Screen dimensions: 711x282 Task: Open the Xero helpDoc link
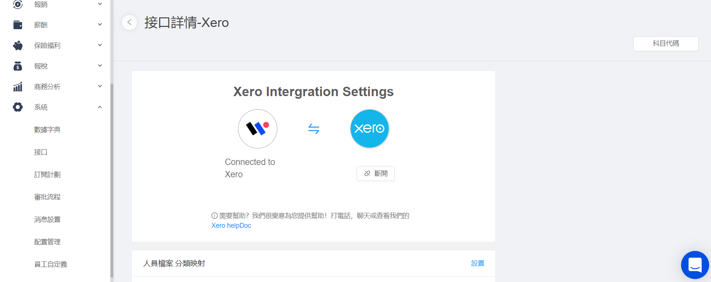pyautogui.click(x=231, y=226)
